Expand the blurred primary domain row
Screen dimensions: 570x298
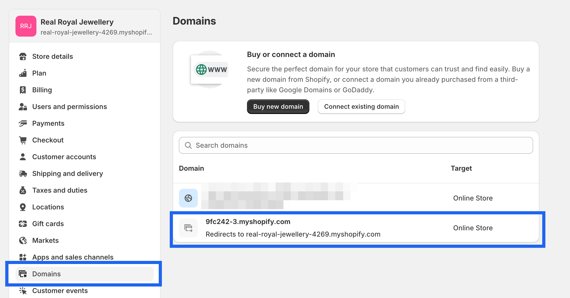(x=356, y=198)
